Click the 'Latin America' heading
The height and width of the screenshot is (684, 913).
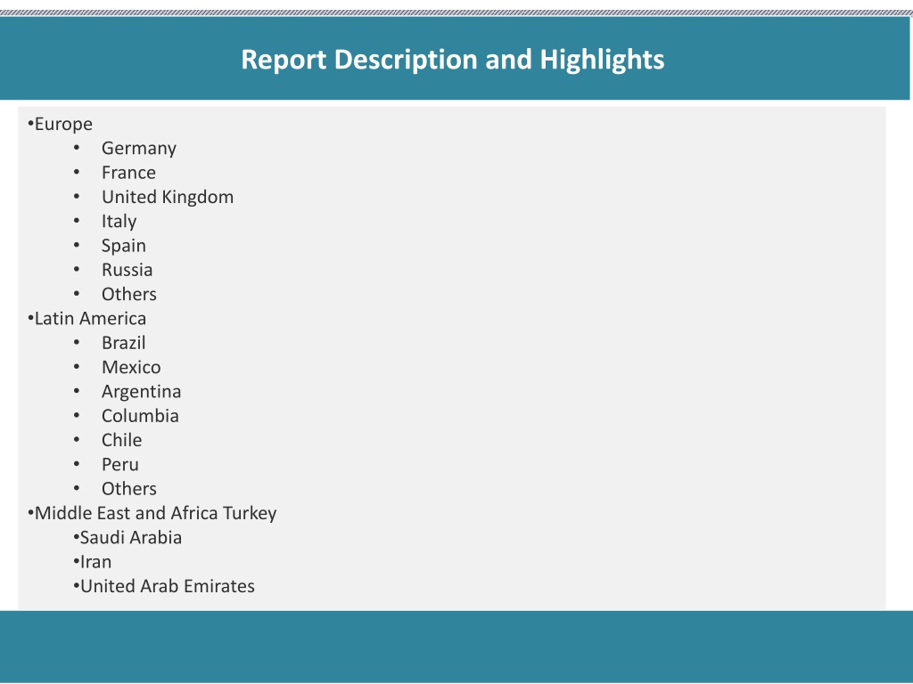click(x=90, y=319)
